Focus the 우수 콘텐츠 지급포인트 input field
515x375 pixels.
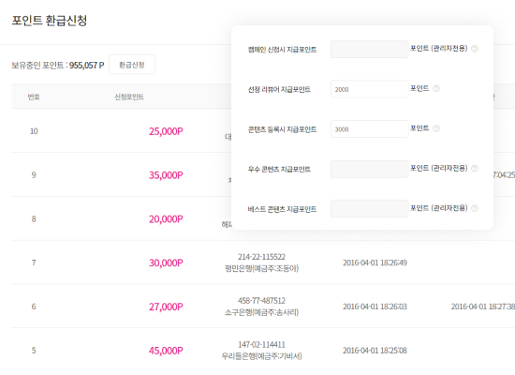pyautogui.click(x=370, y=169)
